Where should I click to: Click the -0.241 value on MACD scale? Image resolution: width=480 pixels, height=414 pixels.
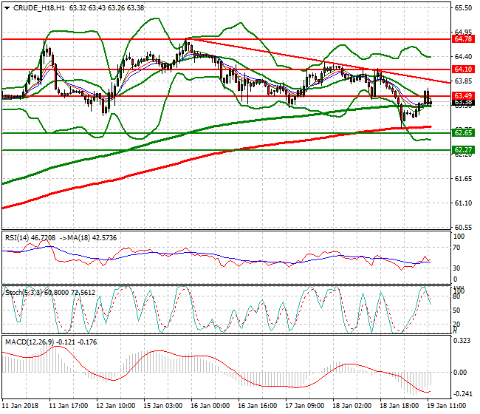coord(462,394)
